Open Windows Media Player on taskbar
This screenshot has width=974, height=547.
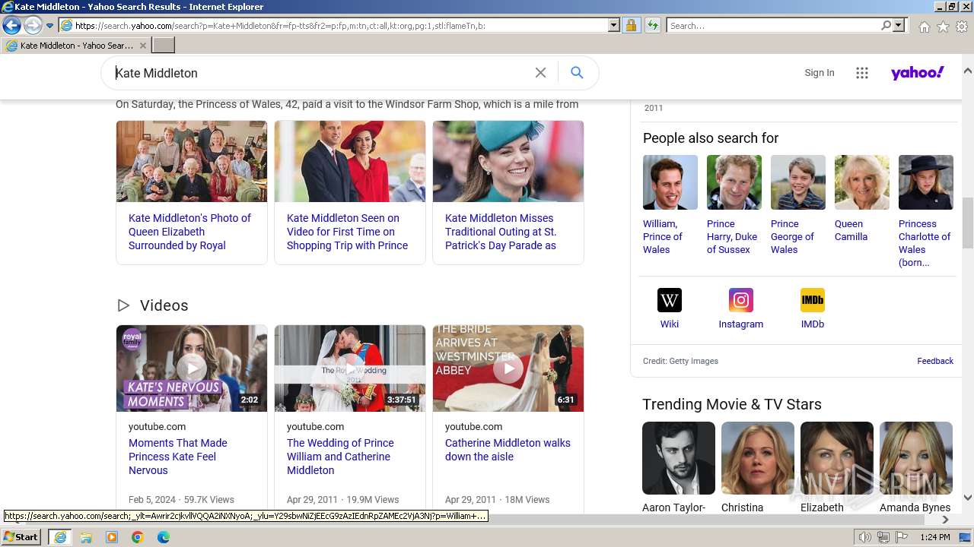click(112, 537)
